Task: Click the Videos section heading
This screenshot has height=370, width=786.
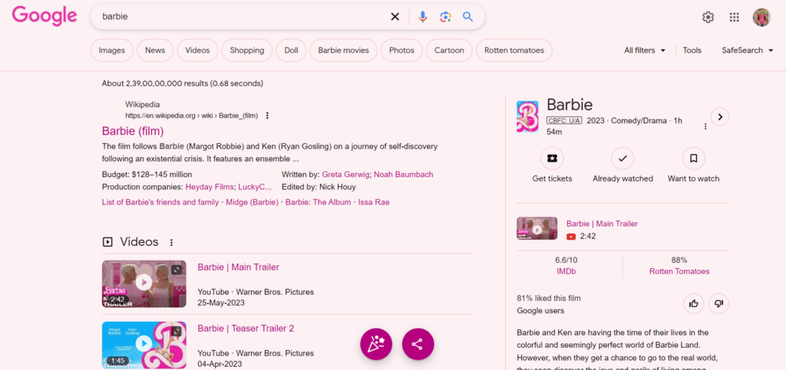Action: coord(139,242)
